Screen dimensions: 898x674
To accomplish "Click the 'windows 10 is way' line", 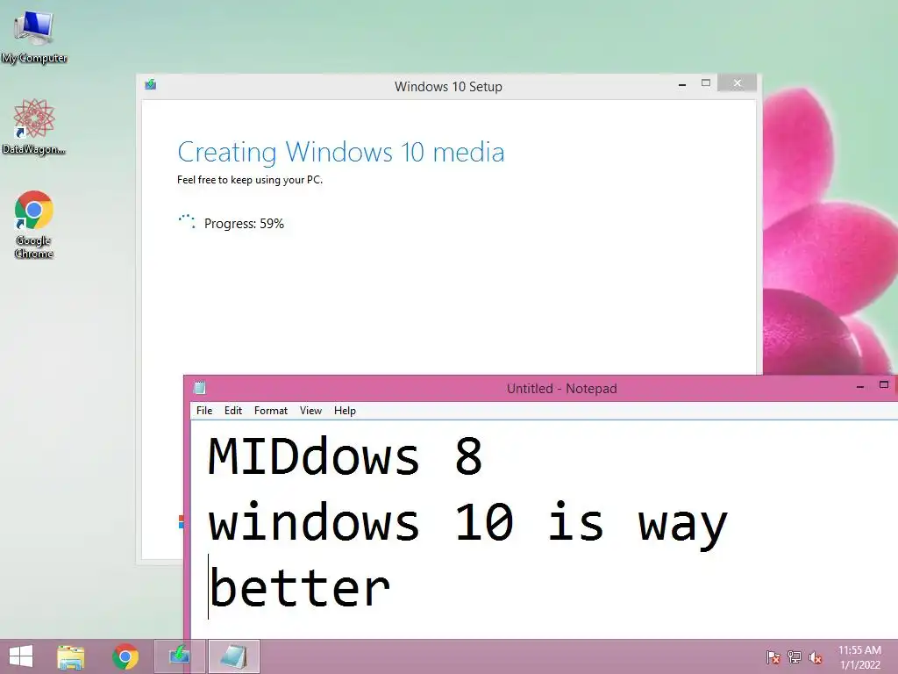I will 468,523.
